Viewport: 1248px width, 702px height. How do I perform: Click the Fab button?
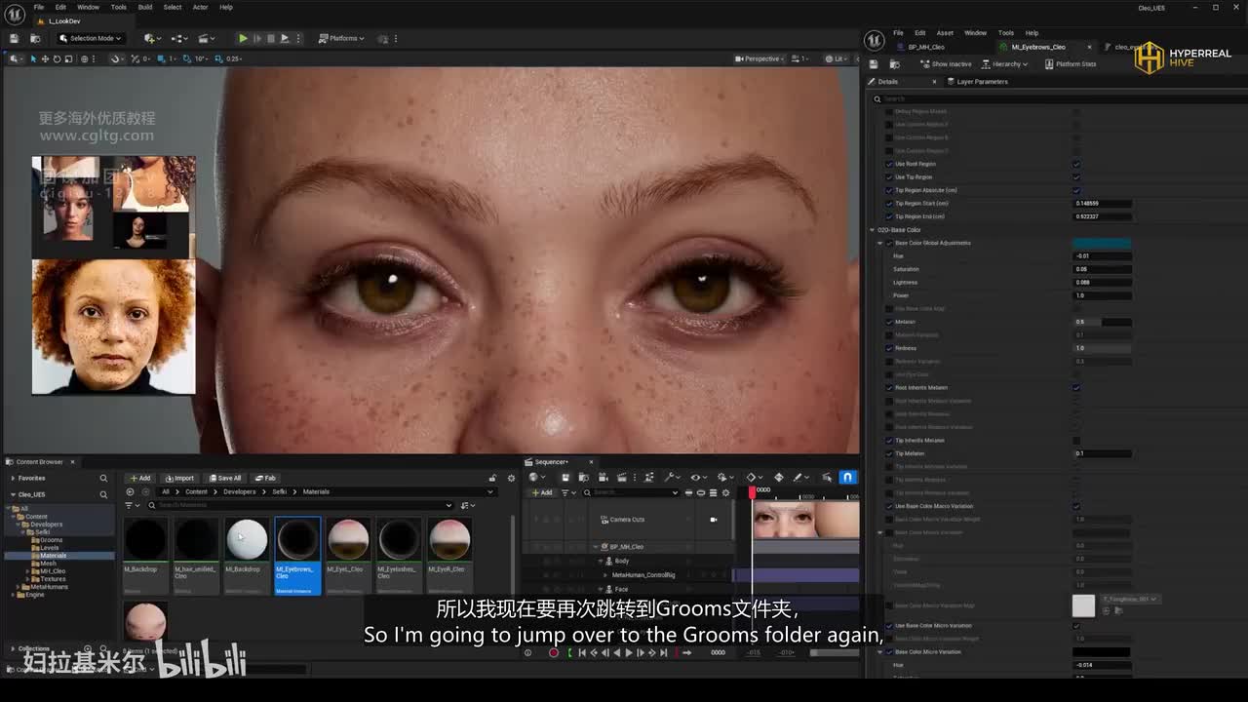pyautogui.click(x=265, y=478)
